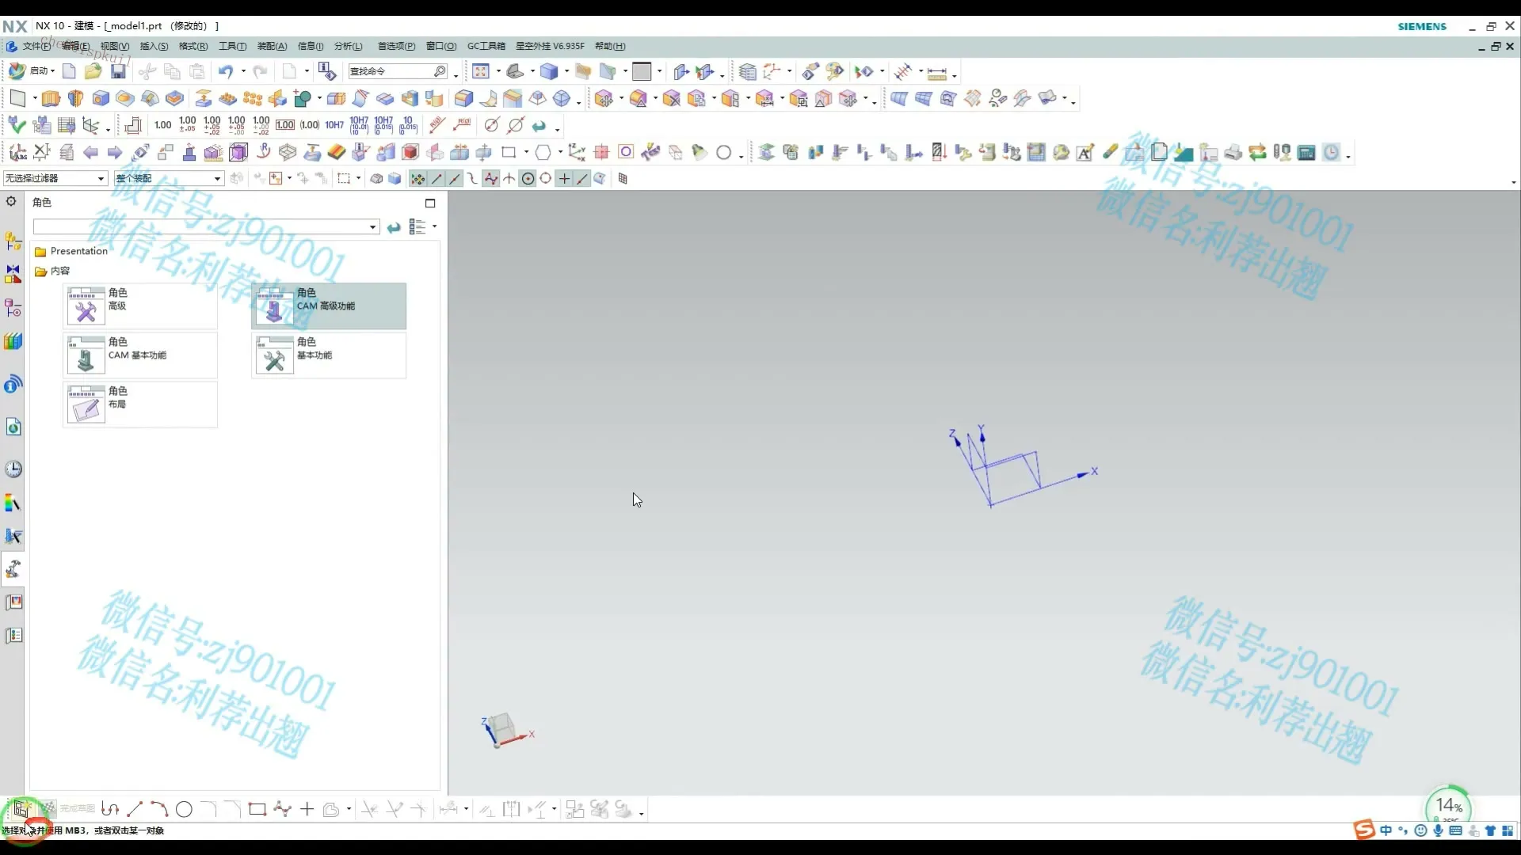Select the sketch Rectangle tool at bottom
1521x855 pixels.
[257, 809]
